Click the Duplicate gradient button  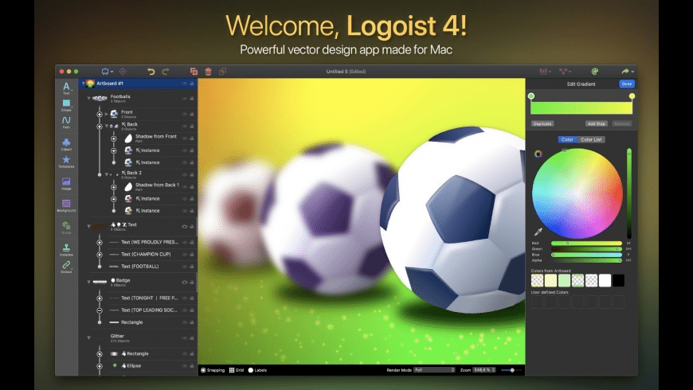[x=542, y=123]
